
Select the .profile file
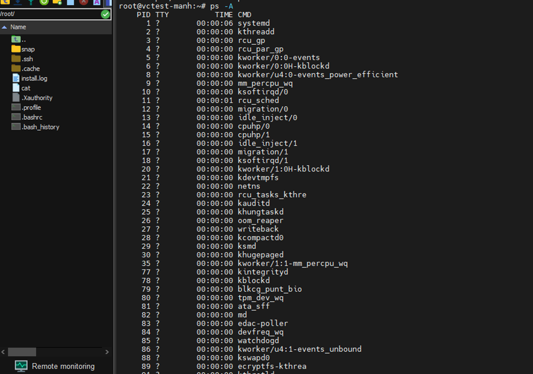(x=31, y=108)
